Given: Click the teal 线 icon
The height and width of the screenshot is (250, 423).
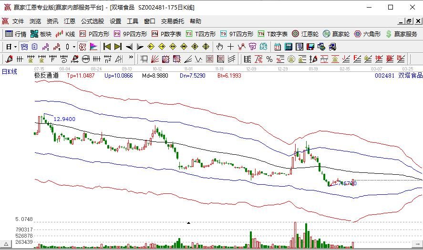Looking at the screenshot, I should point(263,47).
